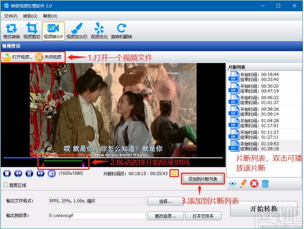This screenshot has height=229, width=304.
Task: Click the GIF file icon of segment 00:46:22
Action: coord(234,100)
